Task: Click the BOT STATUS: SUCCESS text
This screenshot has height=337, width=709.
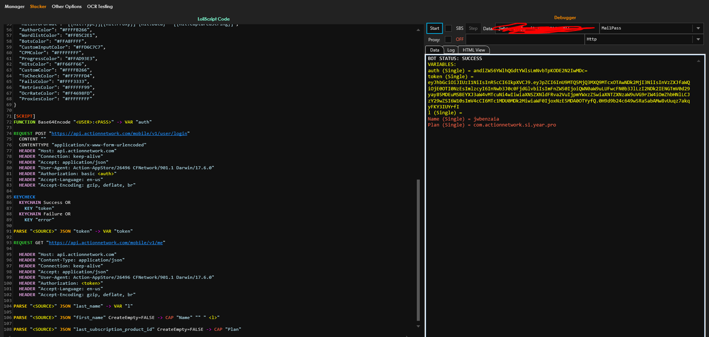Action: point(455,59)
